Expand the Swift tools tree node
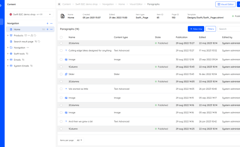 [x=8, y=54]
